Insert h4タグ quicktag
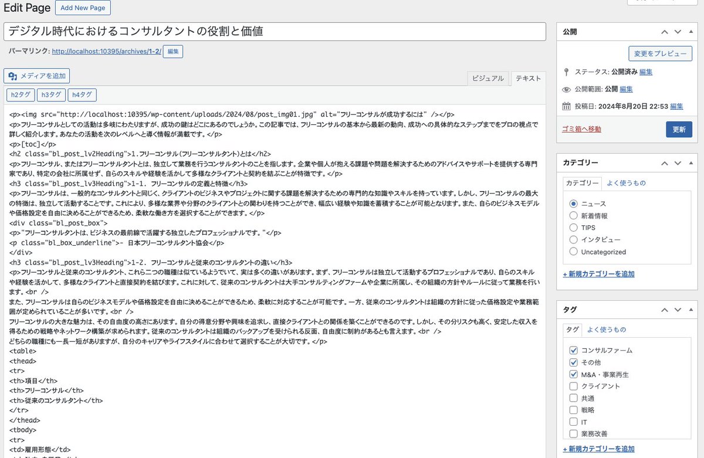 (82, 95)
